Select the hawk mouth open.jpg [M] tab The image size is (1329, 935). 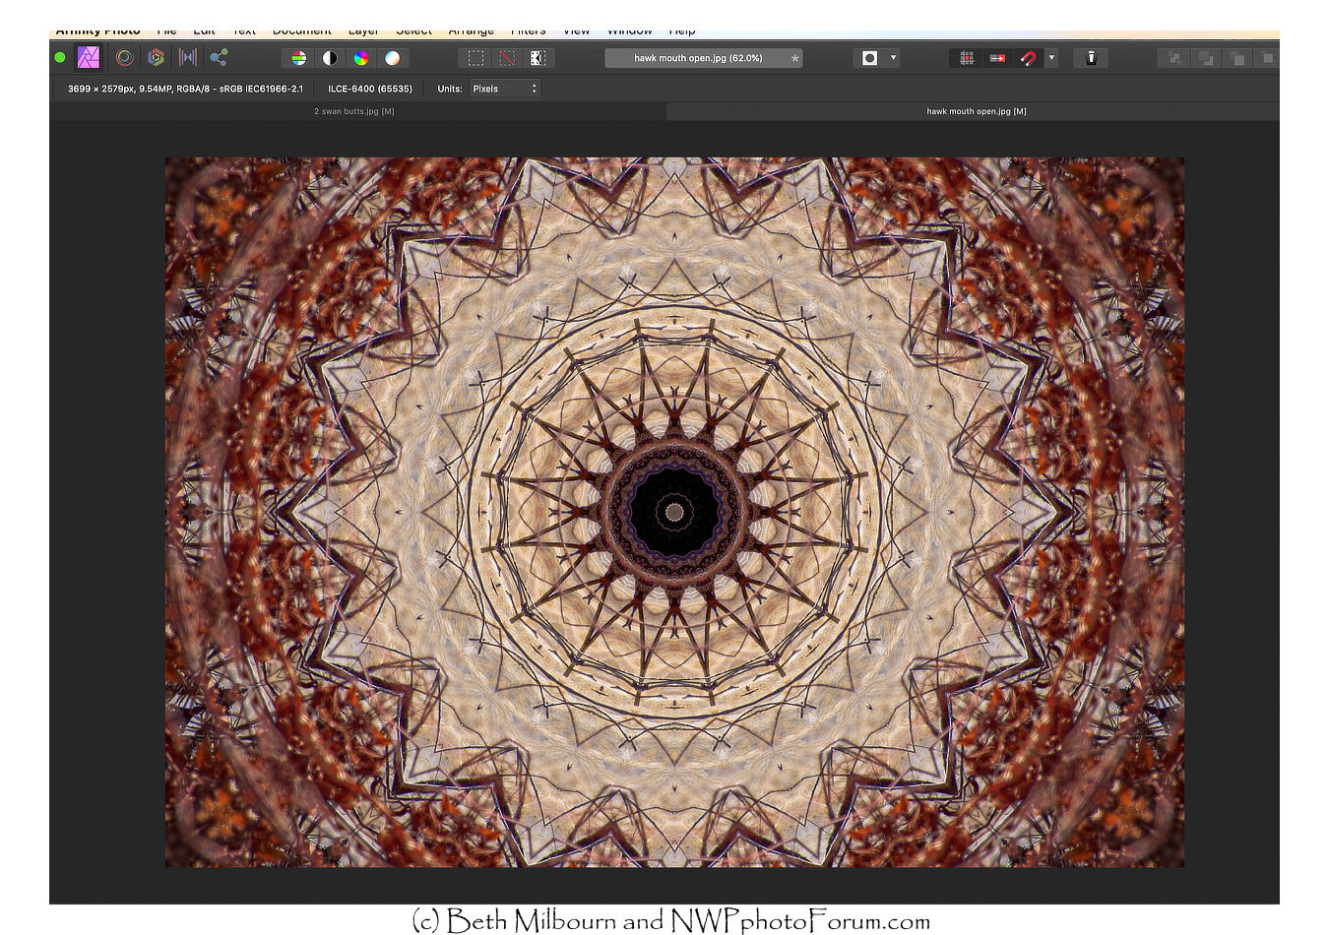tap(976, 111)
